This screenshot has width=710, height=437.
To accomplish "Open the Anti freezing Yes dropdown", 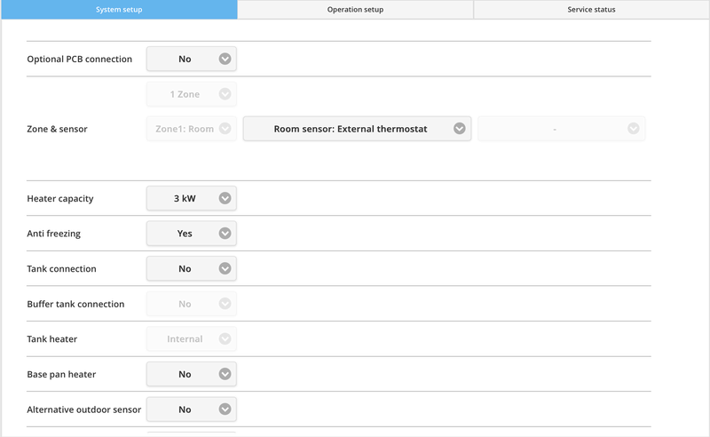I will coord(192,234).
